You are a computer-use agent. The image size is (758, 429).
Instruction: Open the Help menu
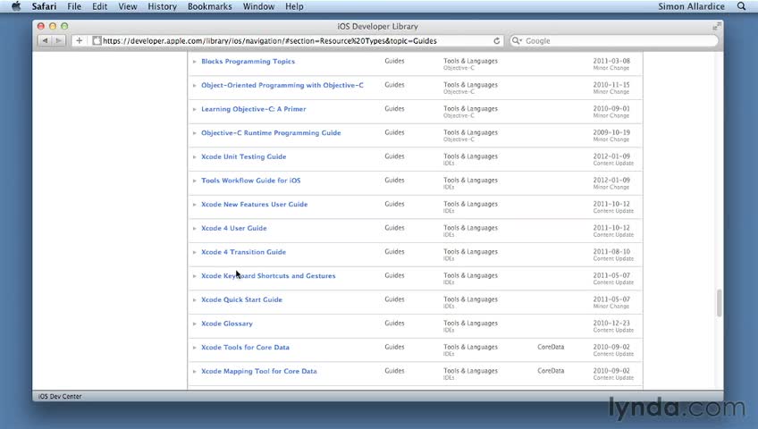click(294, 6)
